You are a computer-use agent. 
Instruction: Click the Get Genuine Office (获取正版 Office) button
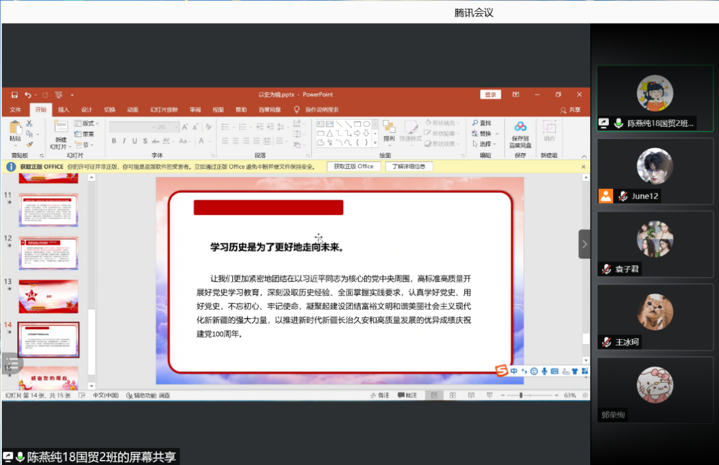pyautogui.click(x=353, y=166)
